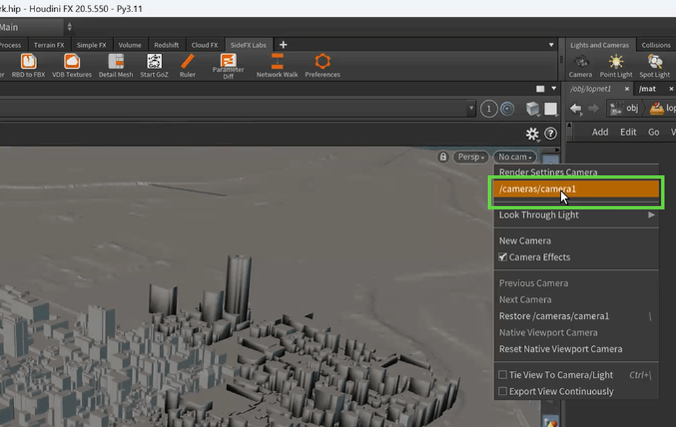The height and width of the screenshot is (427, 676).
Task: Choose New Camera in the menu
Action: click(525, 241)
